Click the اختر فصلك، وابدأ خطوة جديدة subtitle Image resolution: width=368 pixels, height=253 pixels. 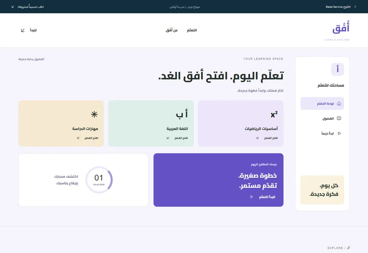260,91
